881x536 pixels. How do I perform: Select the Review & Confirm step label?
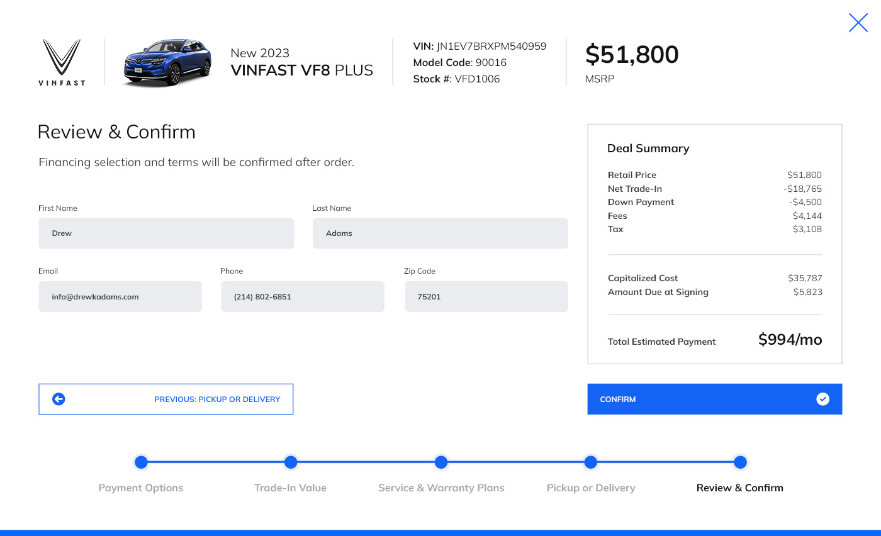point(740,488)
